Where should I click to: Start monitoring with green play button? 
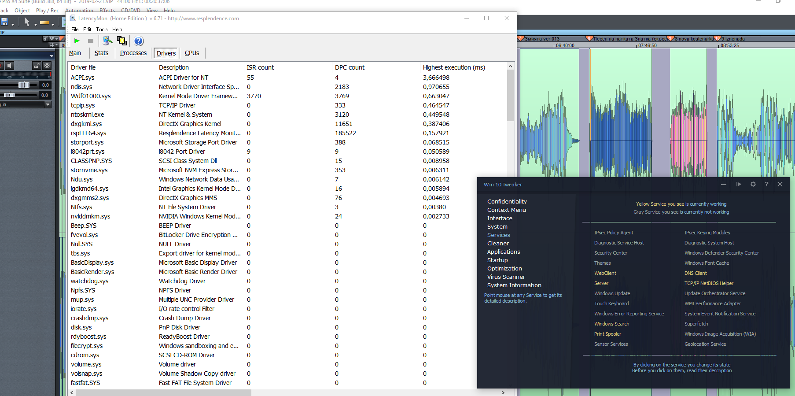(x=77, y=41)
